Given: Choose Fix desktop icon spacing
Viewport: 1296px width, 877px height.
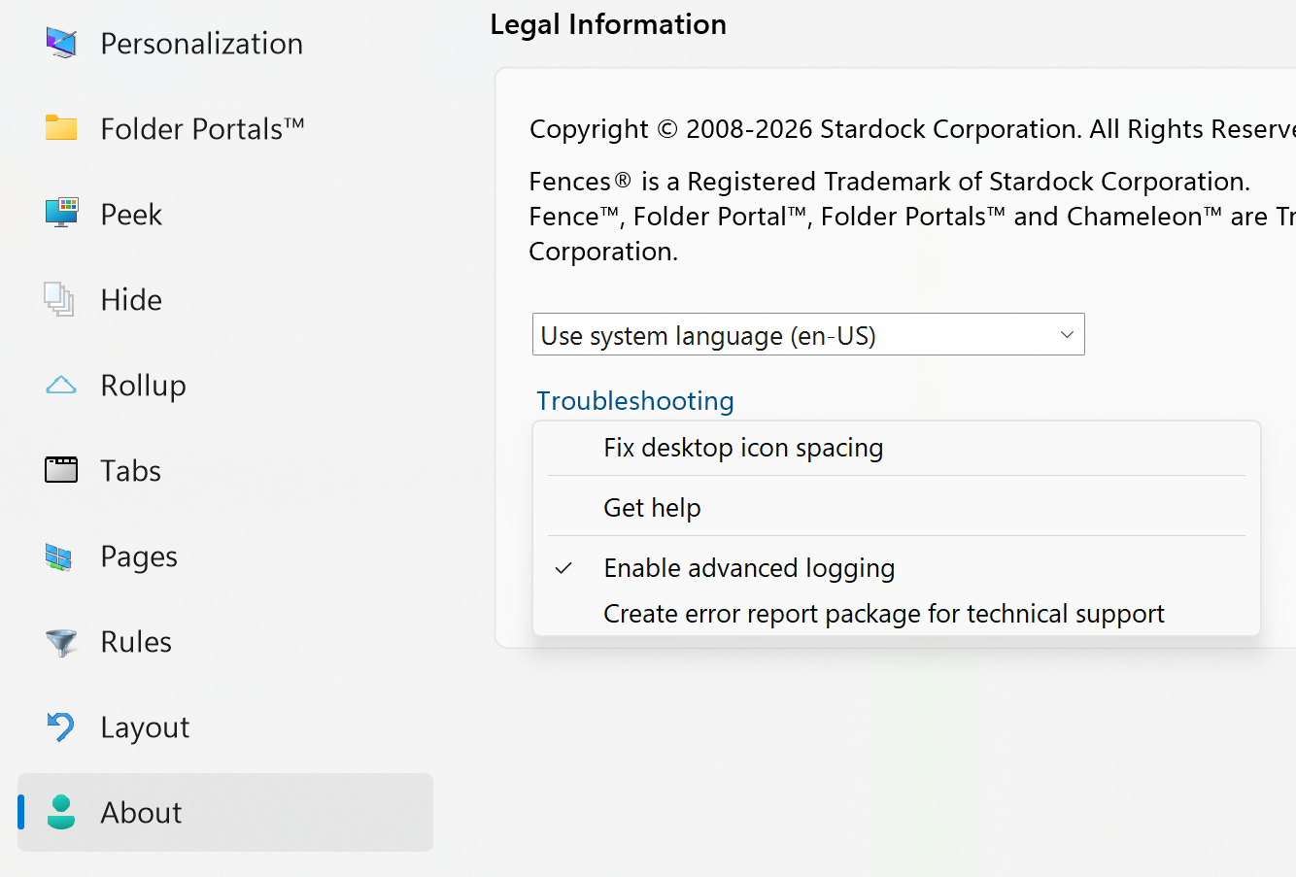Looking at the screenshot, I should (742, 448).
